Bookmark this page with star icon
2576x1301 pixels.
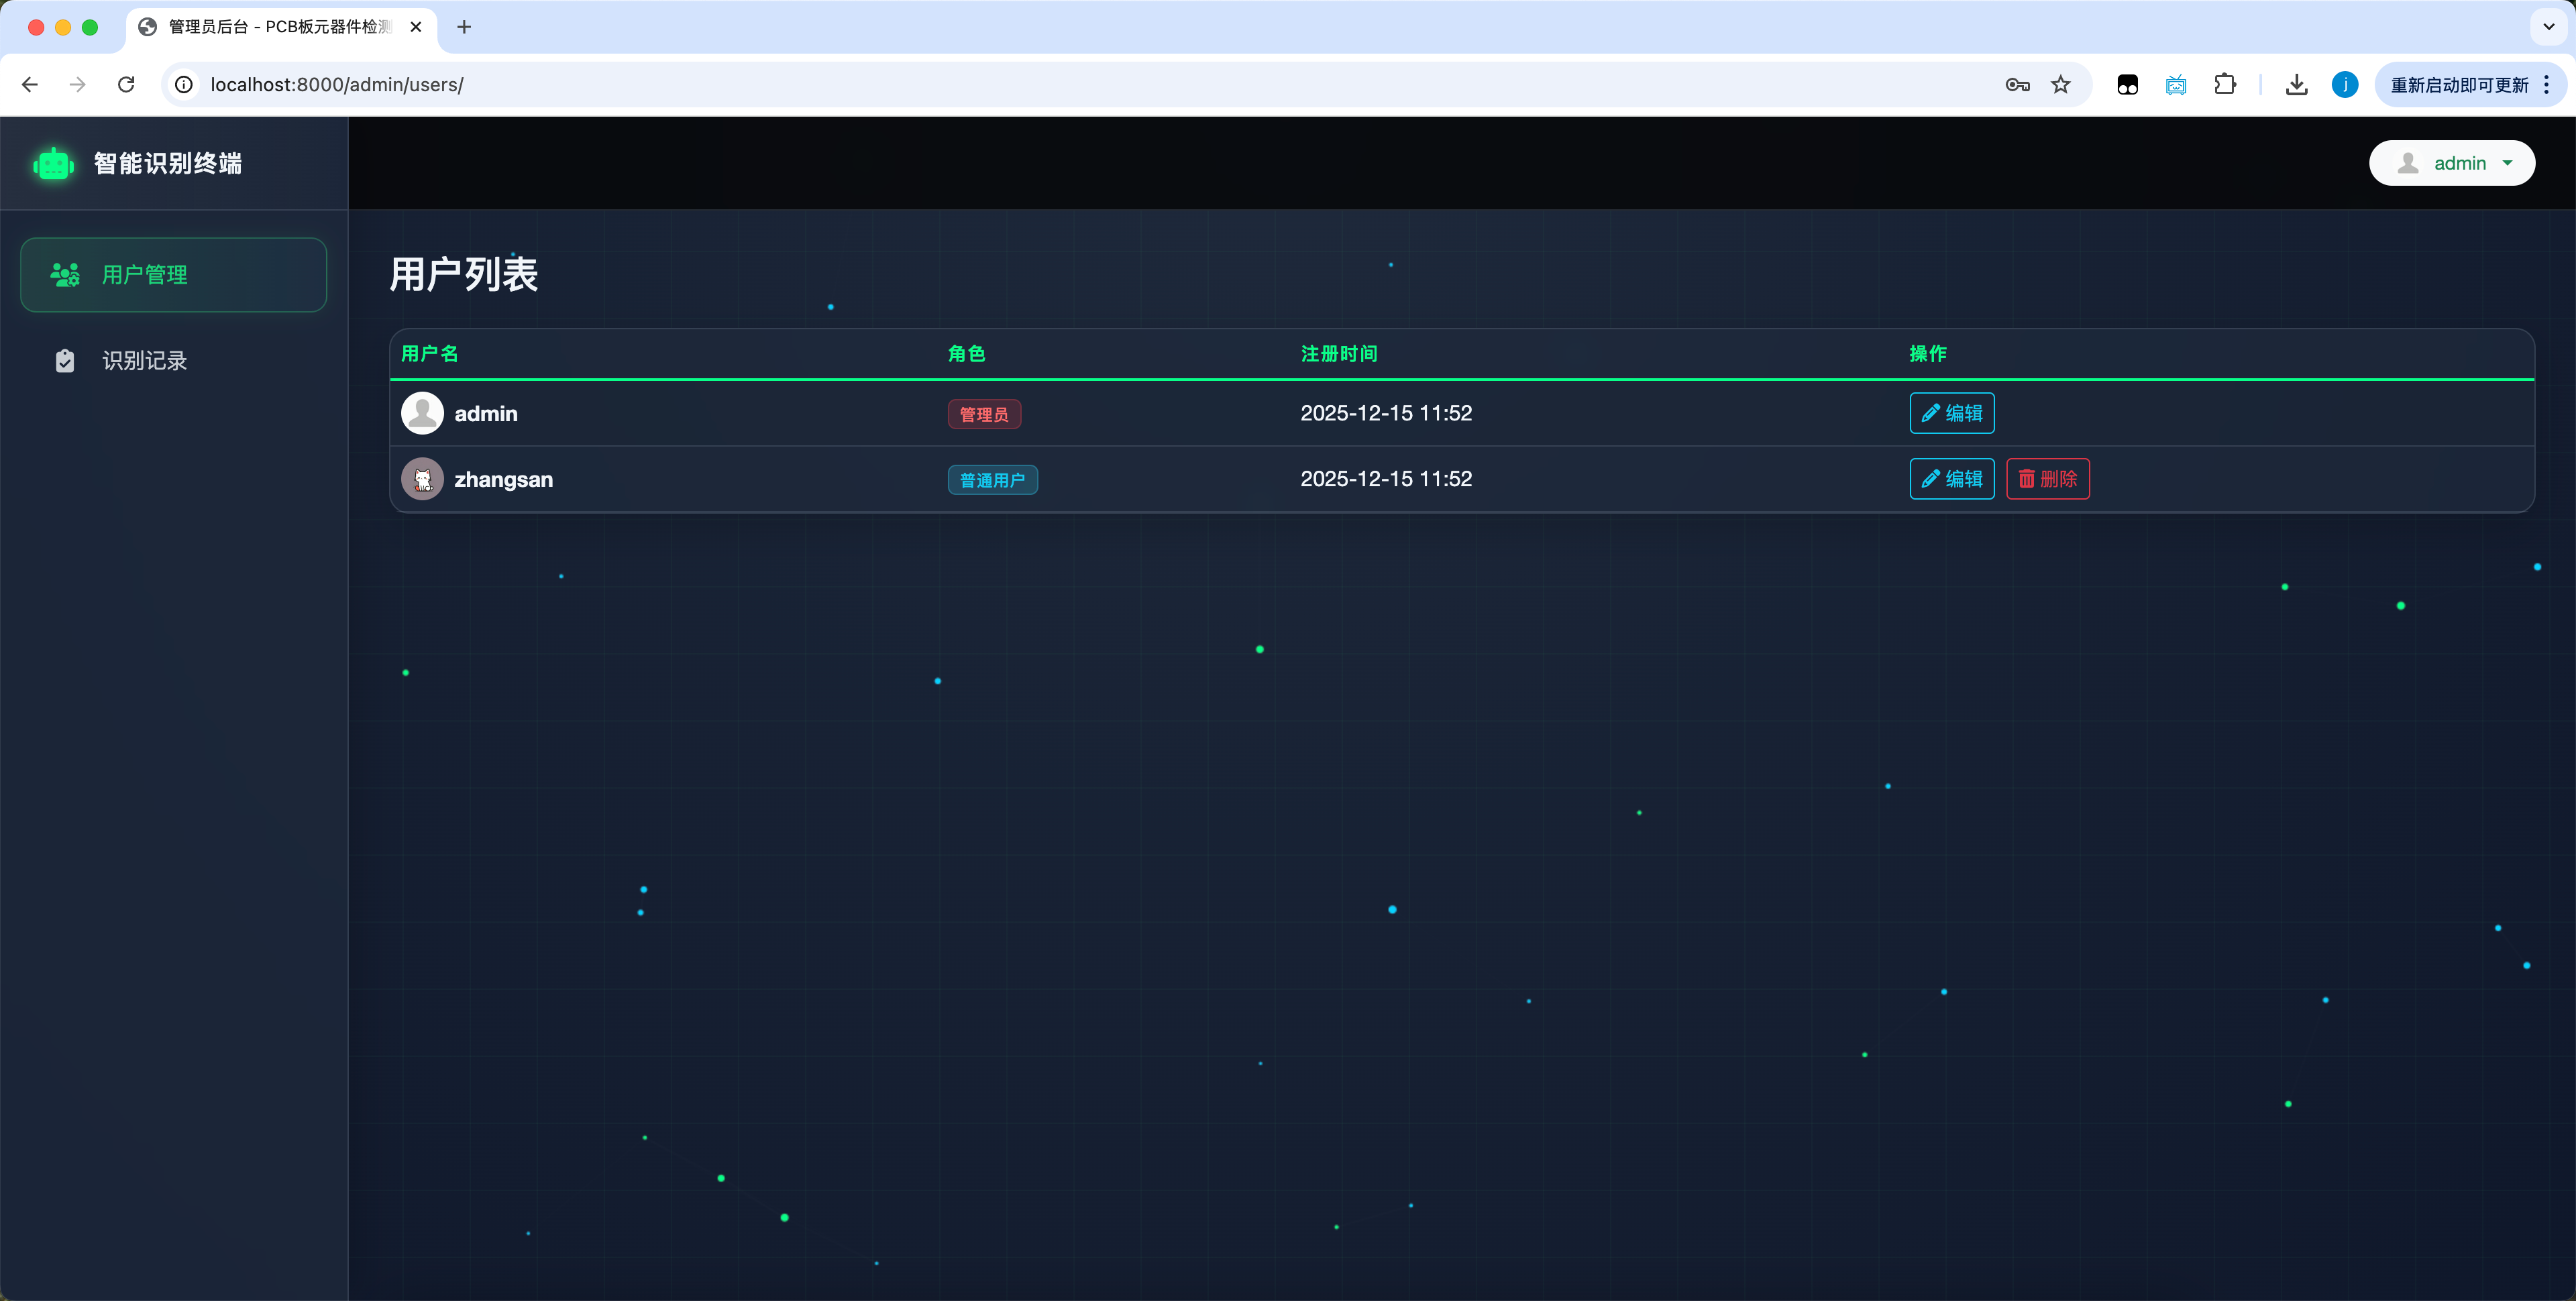tap(2061, 85)
